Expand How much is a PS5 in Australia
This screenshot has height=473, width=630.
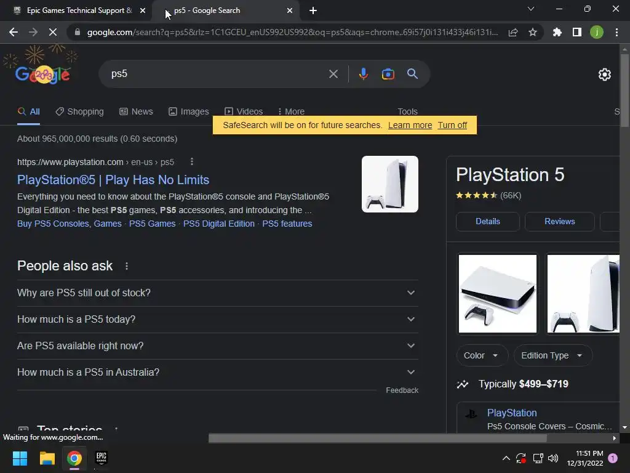point(218,373)
